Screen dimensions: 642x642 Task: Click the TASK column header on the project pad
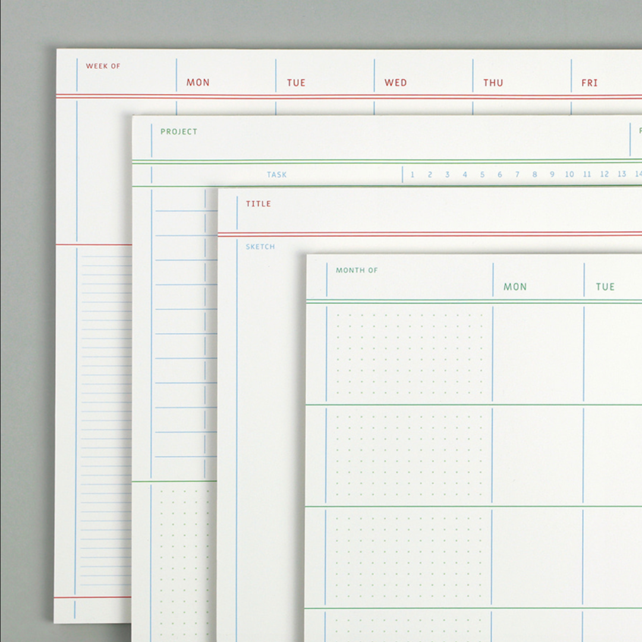coord(277,175)
